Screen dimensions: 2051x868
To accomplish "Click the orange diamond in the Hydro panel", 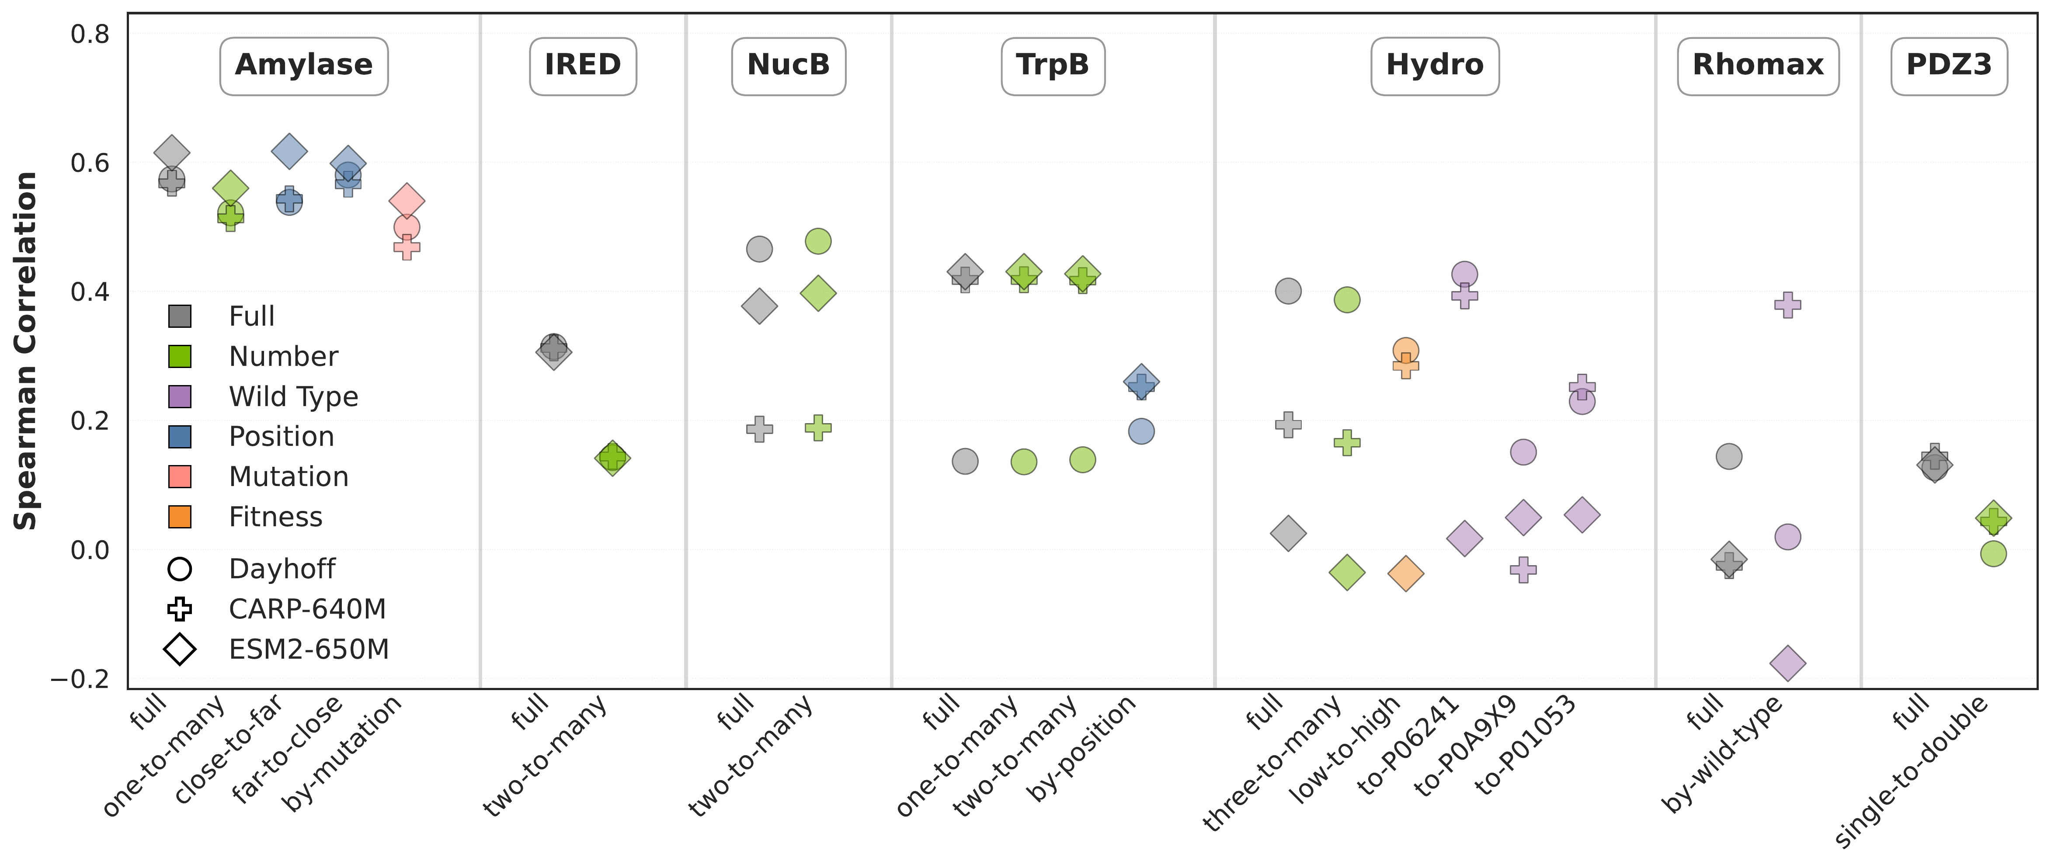I will [1405, 573].
